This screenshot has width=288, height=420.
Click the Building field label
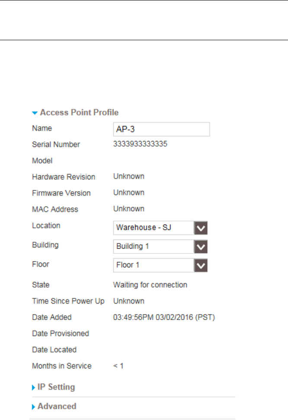(x=45, y=245)
